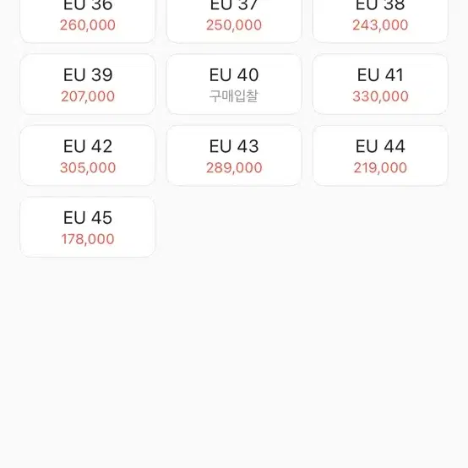Select the EU 36 size option

coord(88,21)
